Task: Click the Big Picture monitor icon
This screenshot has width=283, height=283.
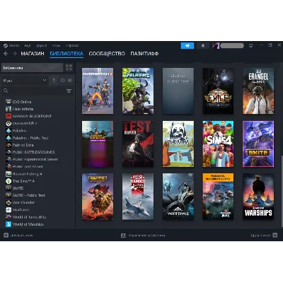Action: tap(250, 45)
